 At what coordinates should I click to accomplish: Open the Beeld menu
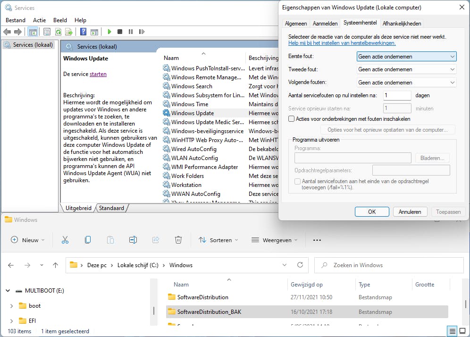60,20
